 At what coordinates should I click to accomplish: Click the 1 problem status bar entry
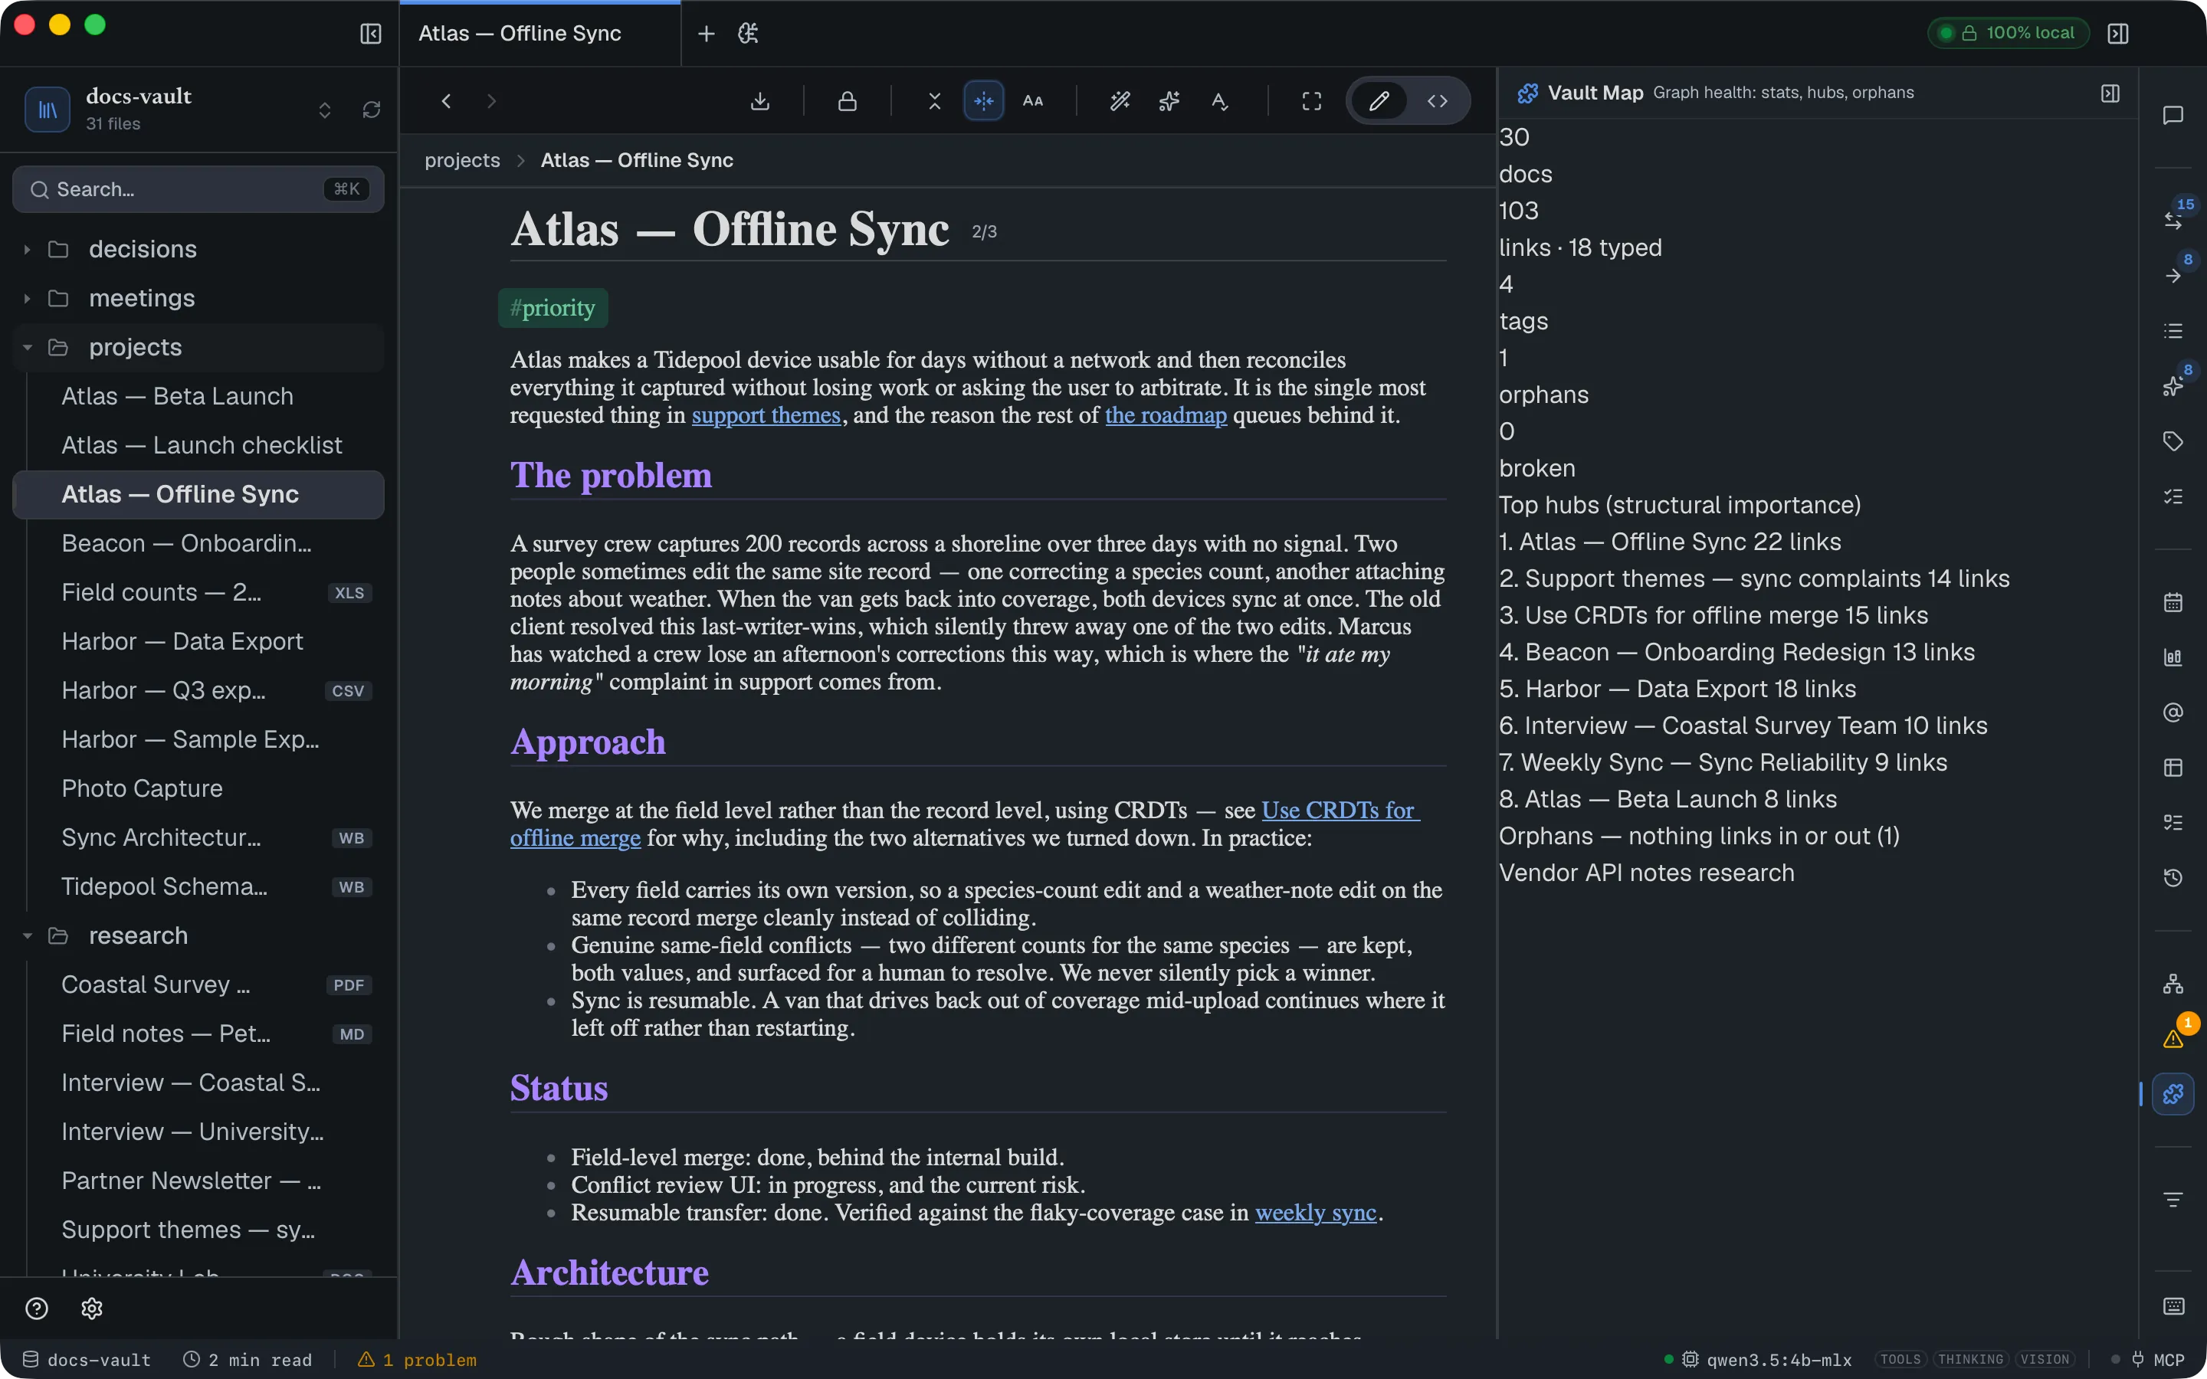(418, 1359)
